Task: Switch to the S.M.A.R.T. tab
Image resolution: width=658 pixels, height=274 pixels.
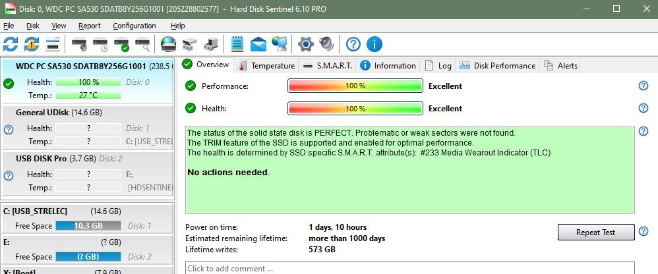Action: [x=328, y=65]
